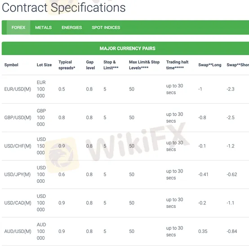
Task: Select the EUR/USD(M) symbol row
Action: coord(125,89)
